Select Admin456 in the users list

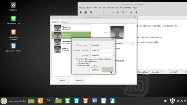pos(71,35)
